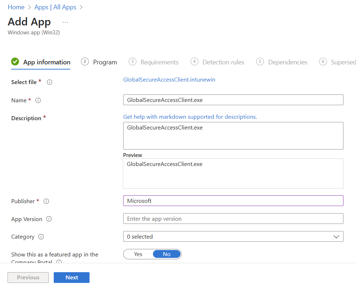Click the Next button
This screenshot has height=289, width=356.
click(x=72, y=278)
